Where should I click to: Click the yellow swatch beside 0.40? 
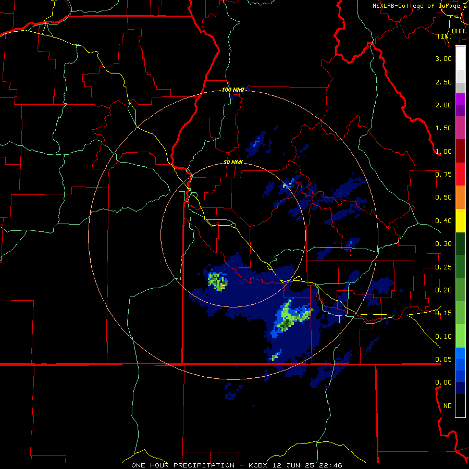tap(460, 220)
